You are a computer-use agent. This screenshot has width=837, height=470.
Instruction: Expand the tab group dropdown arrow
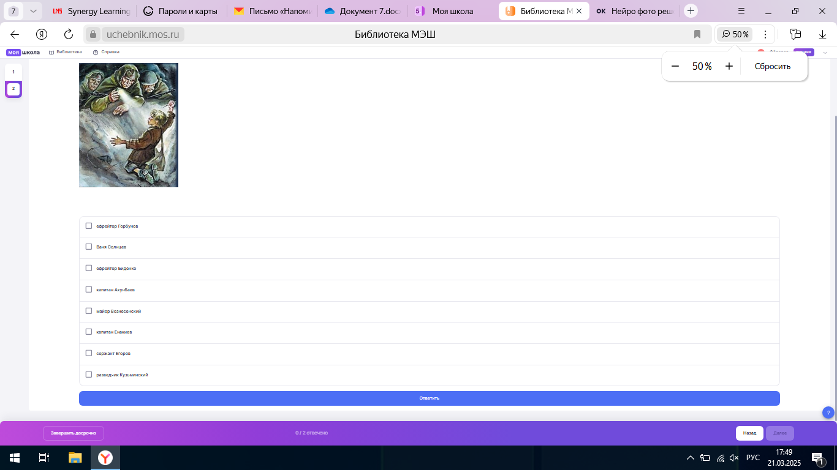[33, 11]
